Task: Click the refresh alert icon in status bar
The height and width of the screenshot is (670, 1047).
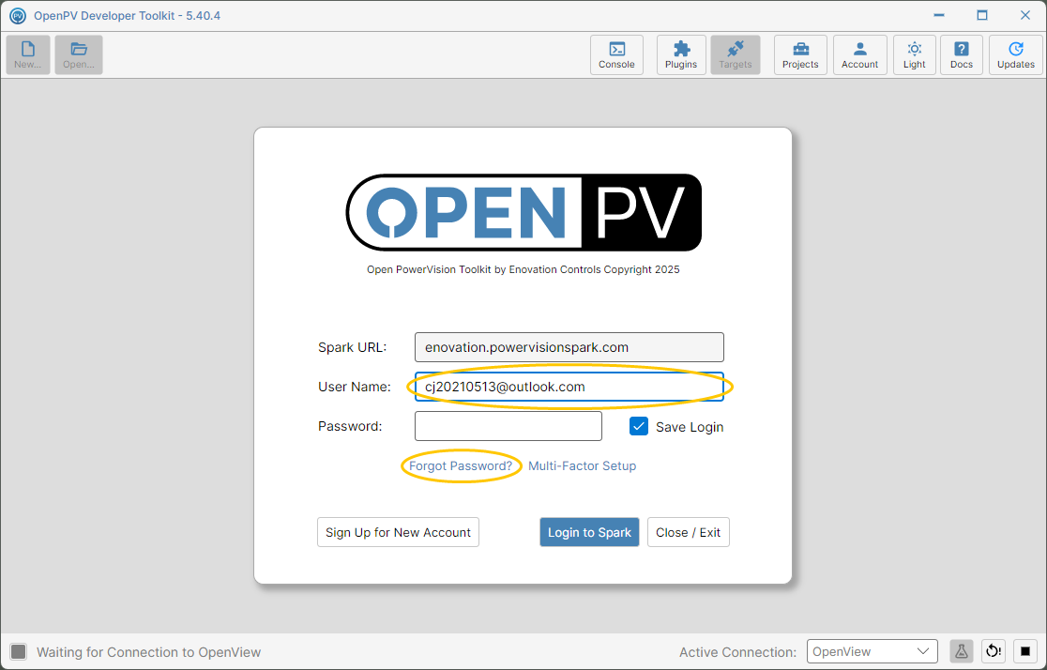Action: pos(994,651)
